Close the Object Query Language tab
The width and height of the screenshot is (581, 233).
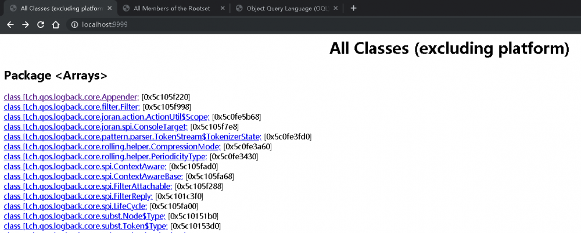click(x=335, y=8)
